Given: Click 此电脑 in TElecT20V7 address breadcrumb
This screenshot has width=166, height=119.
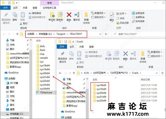Looking at the screenshot, I should point(31,34).
